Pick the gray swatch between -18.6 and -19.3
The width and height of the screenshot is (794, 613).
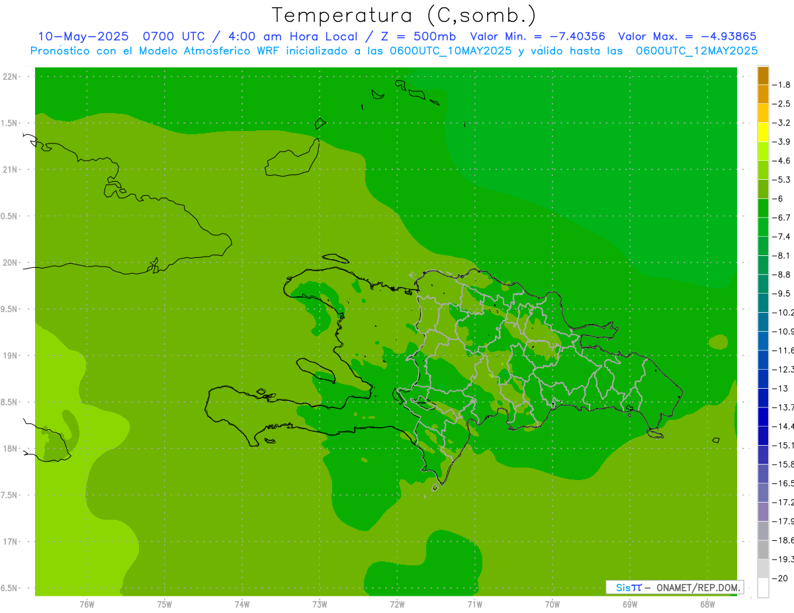click(x=763, y=550)
